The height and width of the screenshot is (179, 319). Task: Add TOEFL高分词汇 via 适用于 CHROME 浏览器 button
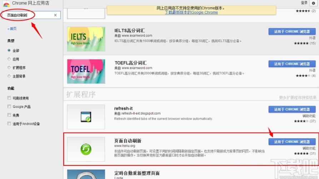click(292, 64)
